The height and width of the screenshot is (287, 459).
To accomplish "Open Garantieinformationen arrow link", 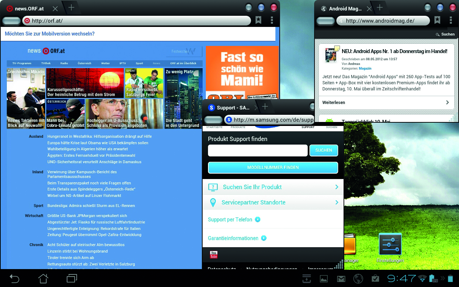I will pyautogui.click(x=264, y=238).
